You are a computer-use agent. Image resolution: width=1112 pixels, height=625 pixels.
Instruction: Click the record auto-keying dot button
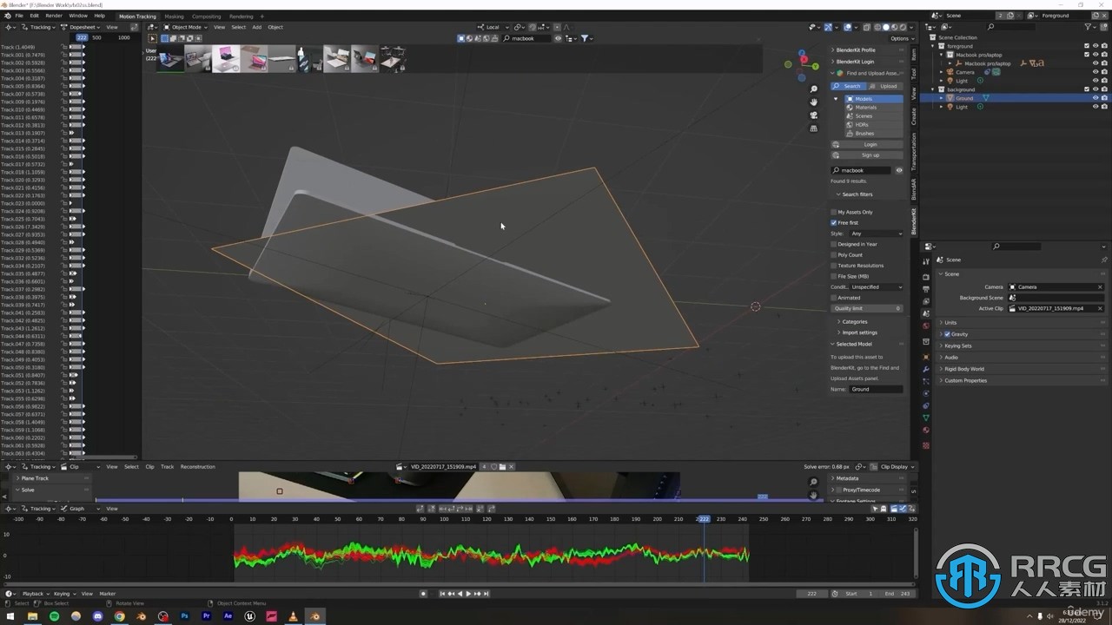click(423, 594)
